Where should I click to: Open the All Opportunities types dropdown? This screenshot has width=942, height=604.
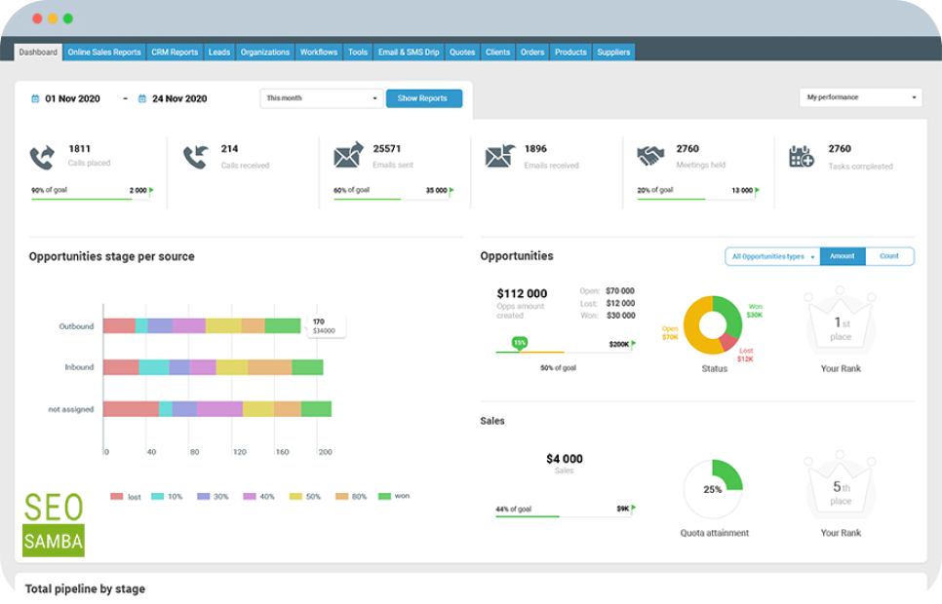pos(769,256)
